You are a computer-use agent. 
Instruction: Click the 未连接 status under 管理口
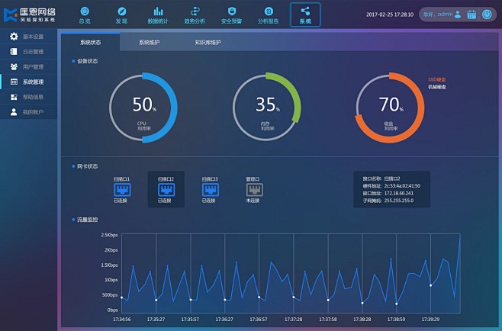(253, 201)
